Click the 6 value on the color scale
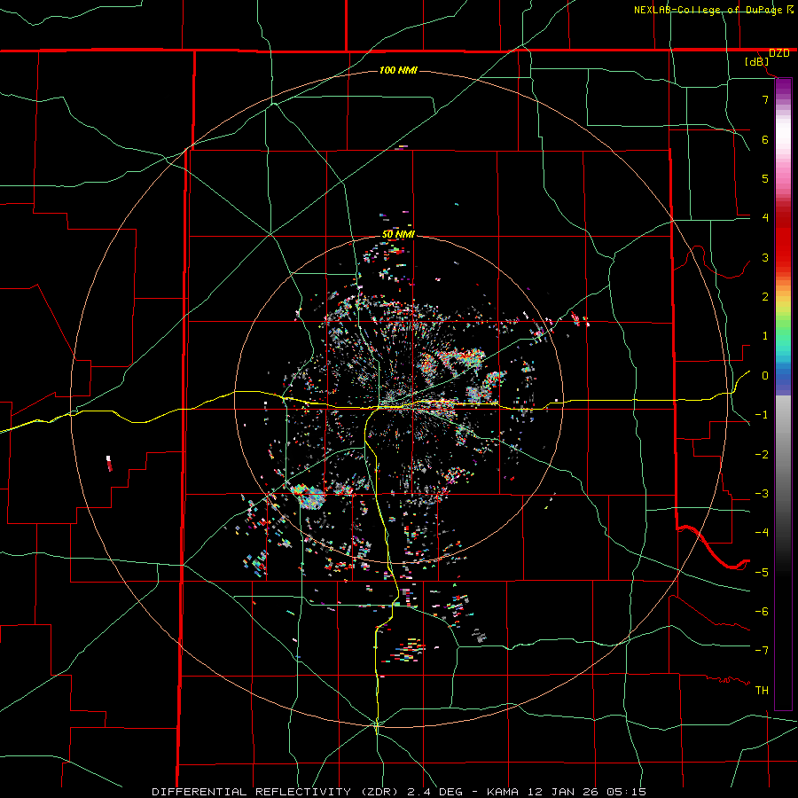This screenshot has width=798, height=798. tap(765, 139)
